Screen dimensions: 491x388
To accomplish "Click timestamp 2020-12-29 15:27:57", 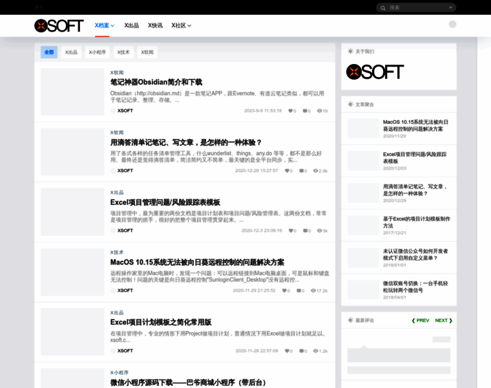I will click(256, 171).
